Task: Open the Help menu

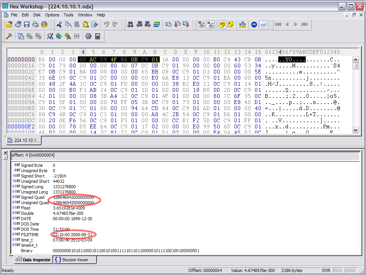Action: (101, 15)
